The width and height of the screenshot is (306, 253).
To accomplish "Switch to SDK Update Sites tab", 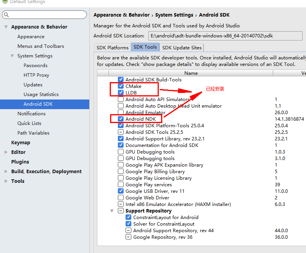I will (x=182, y=47).
